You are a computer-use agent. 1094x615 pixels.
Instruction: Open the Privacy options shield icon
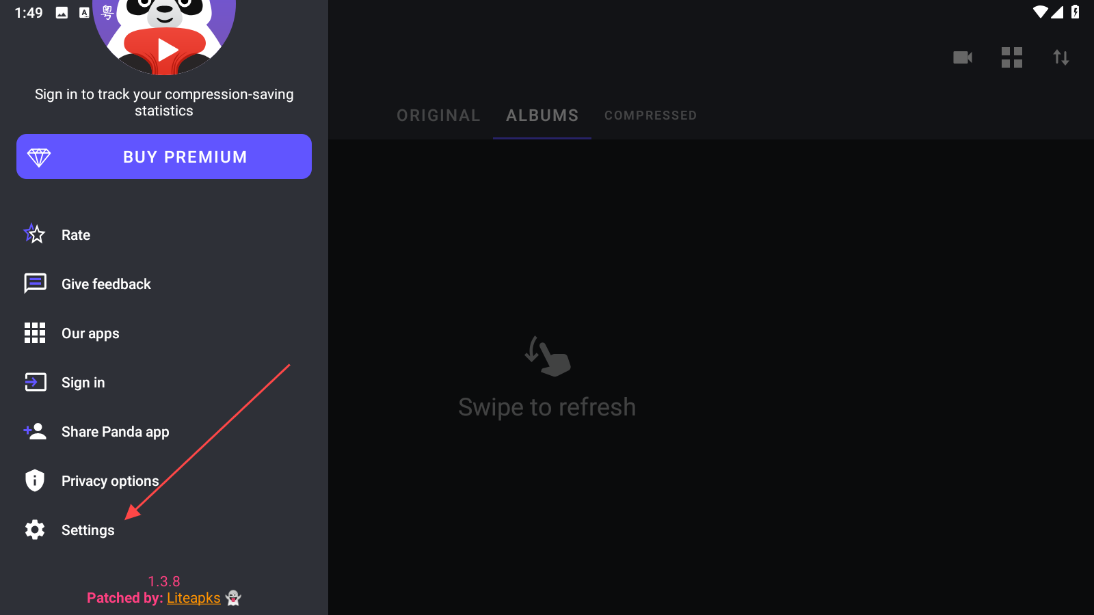coord(35,480)
